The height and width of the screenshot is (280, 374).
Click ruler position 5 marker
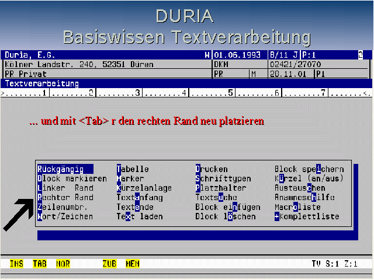230,93
